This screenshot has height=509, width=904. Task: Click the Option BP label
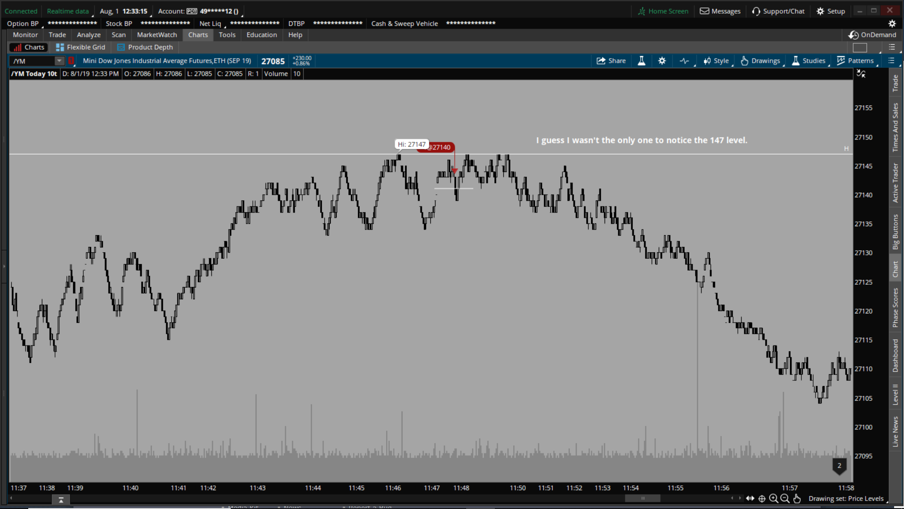(23, 24)
